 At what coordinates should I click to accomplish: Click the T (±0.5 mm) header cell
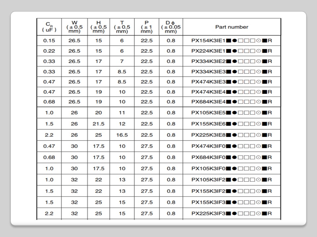tap(122, 27)
